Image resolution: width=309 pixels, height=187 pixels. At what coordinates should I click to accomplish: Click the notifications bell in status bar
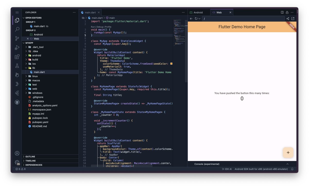pos(292,169)
